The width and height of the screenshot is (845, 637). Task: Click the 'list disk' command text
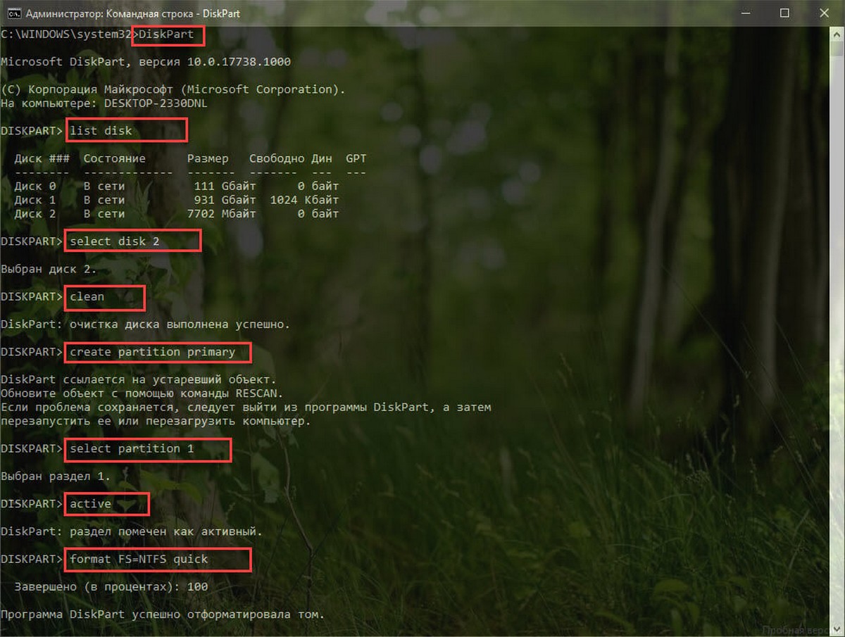coord(101,131)
